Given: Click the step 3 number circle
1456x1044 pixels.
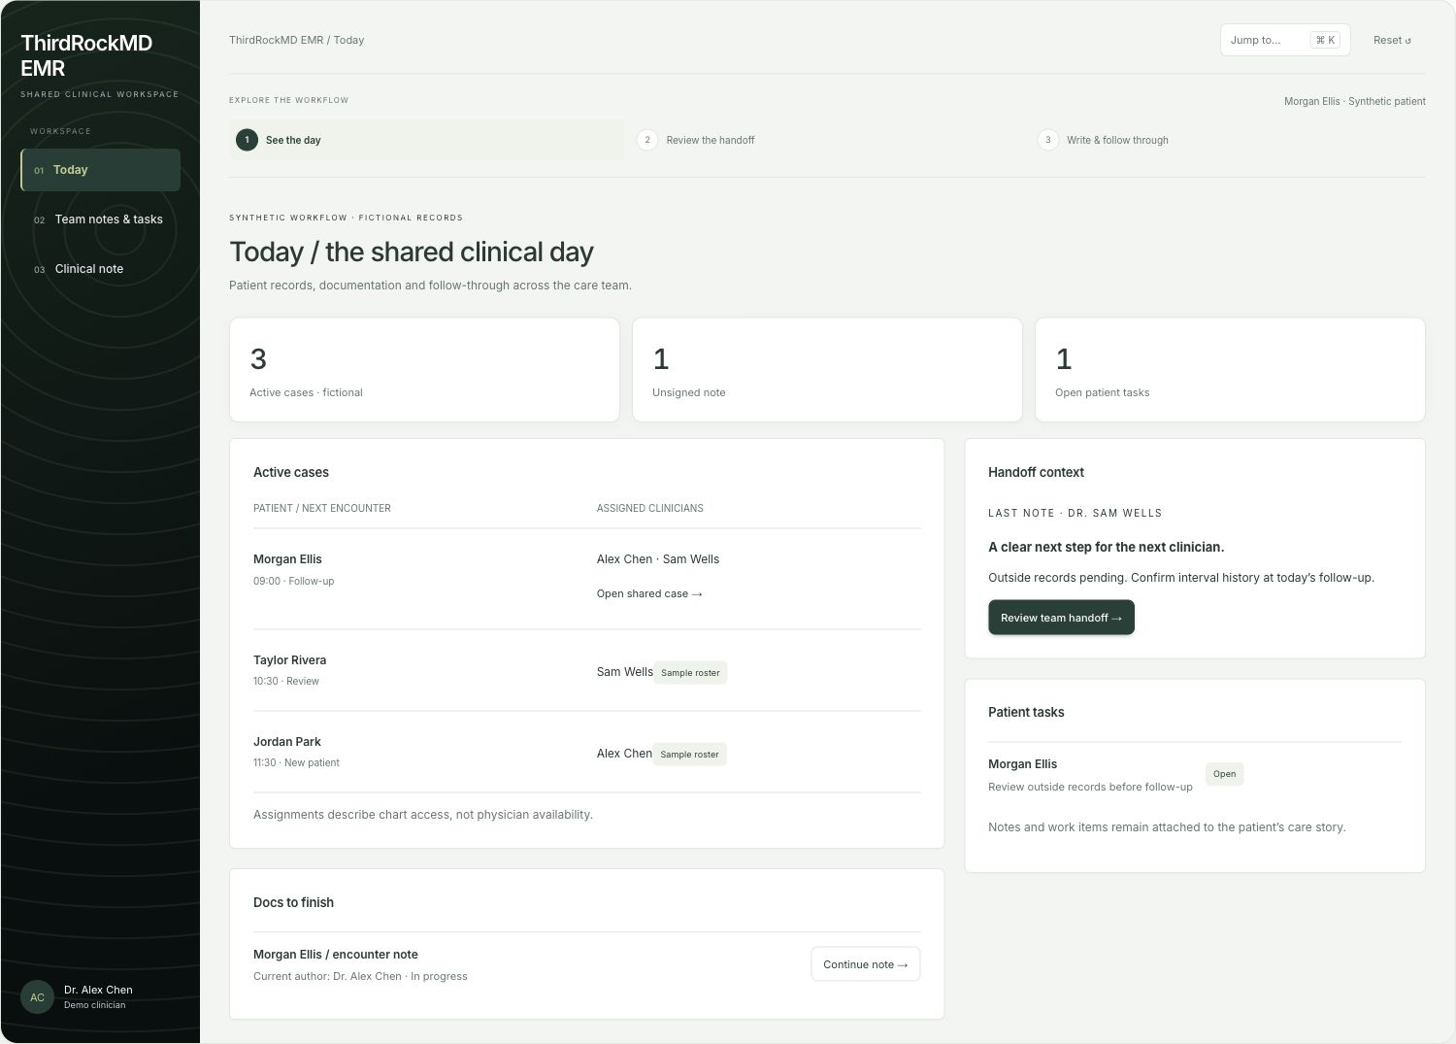Looking at the screenshot, I should (1047, 140).
